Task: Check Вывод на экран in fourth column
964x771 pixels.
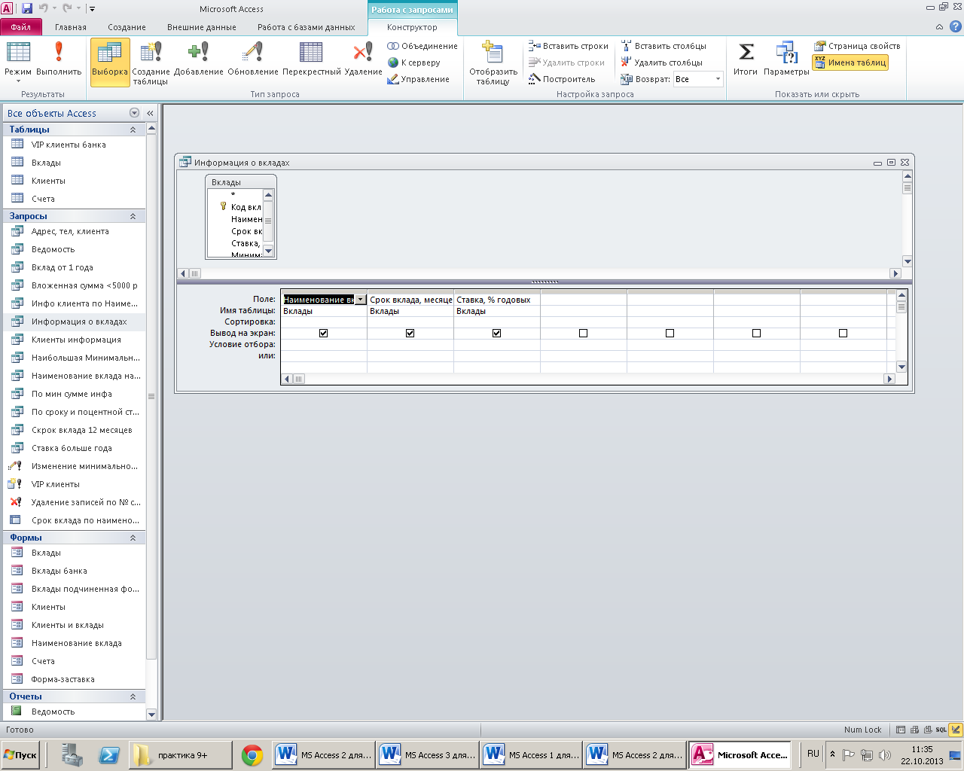Action: point(584,333)
